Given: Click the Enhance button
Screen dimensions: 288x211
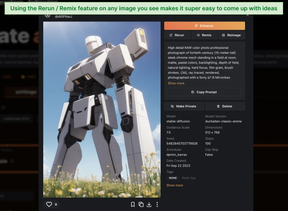Looking at the screenshot, I should point(204,26).
